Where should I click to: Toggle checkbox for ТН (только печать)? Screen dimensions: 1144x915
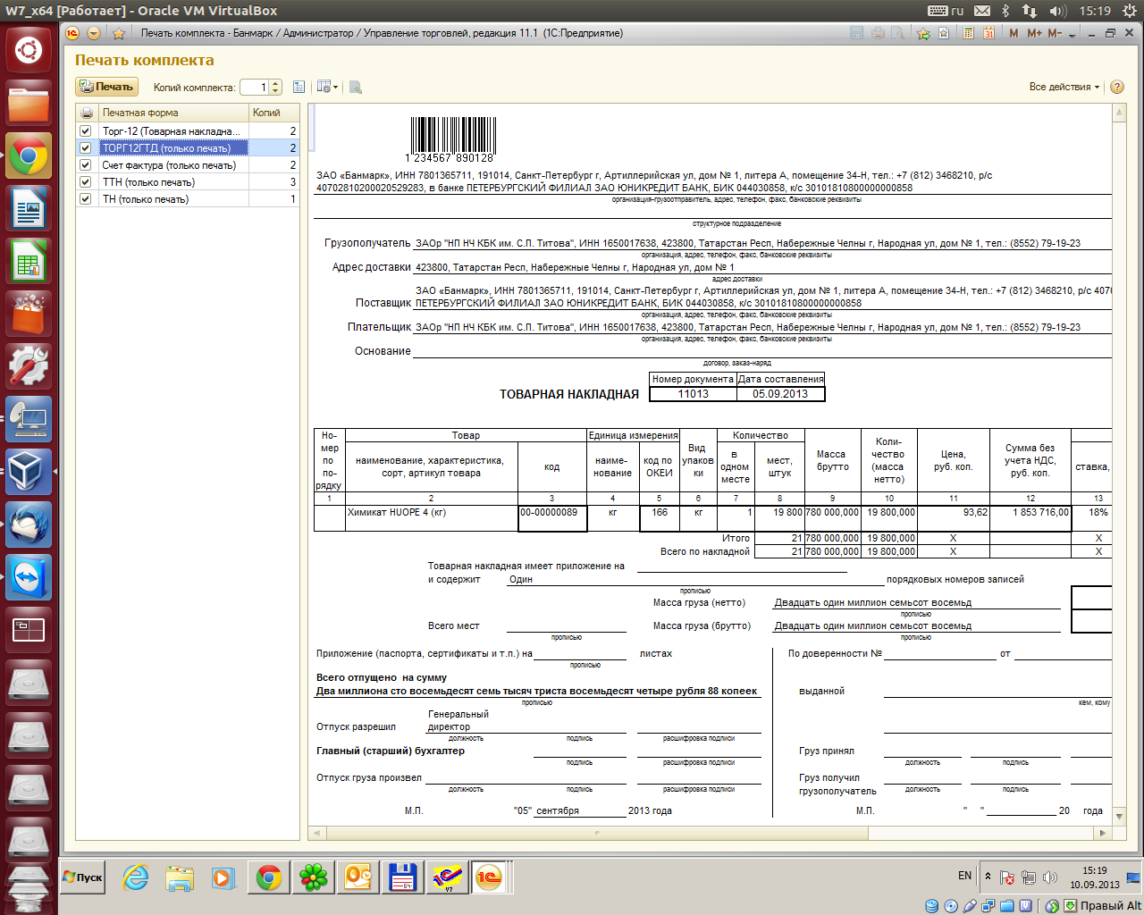86,198
